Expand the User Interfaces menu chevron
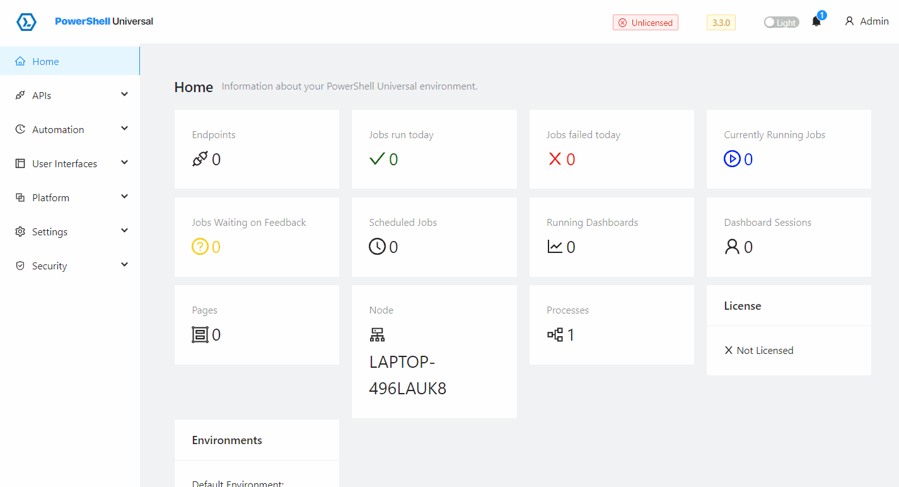This screenshot has width=899, height=487. pos(124,162)
